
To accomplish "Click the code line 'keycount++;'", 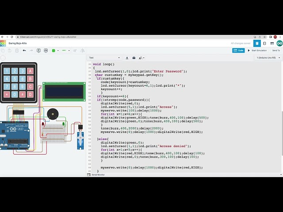I will coord(111,89).
